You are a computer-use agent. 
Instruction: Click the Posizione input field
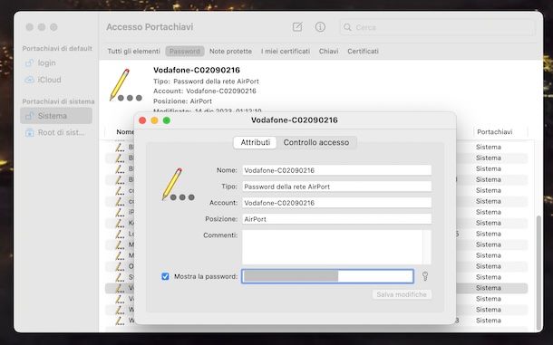(337, 219)
